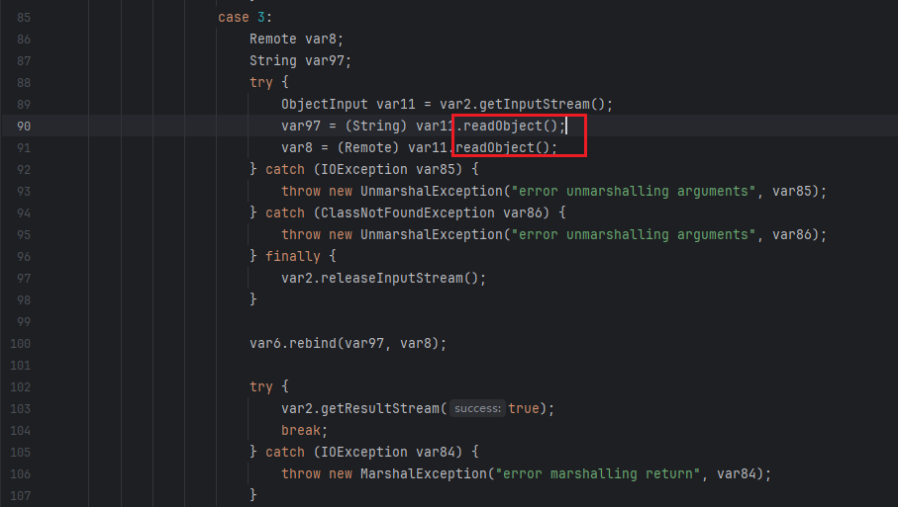Click the "Remote var8;" declaration
This screenshot has height=507, width=898.
pos(296,39)
